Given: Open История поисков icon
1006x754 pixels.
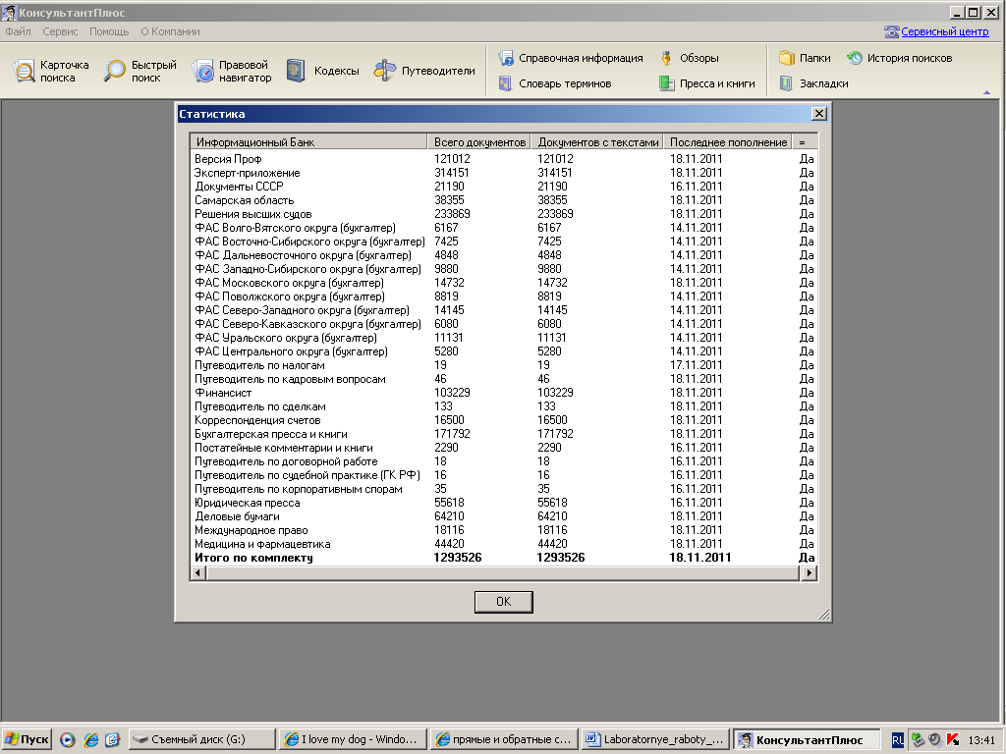Looking at the screenshot, I should (x=855, y=58).
